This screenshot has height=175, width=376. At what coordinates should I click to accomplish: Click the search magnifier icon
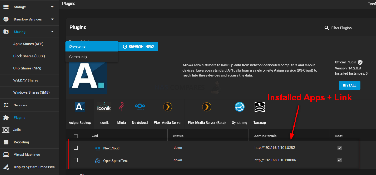point(327,28)
